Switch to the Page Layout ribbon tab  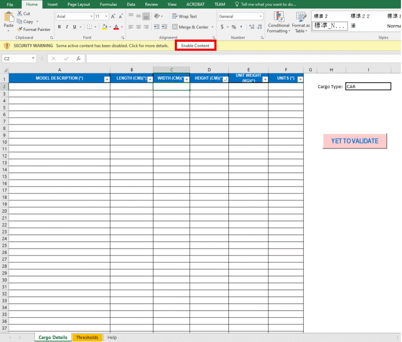[79, 4]
